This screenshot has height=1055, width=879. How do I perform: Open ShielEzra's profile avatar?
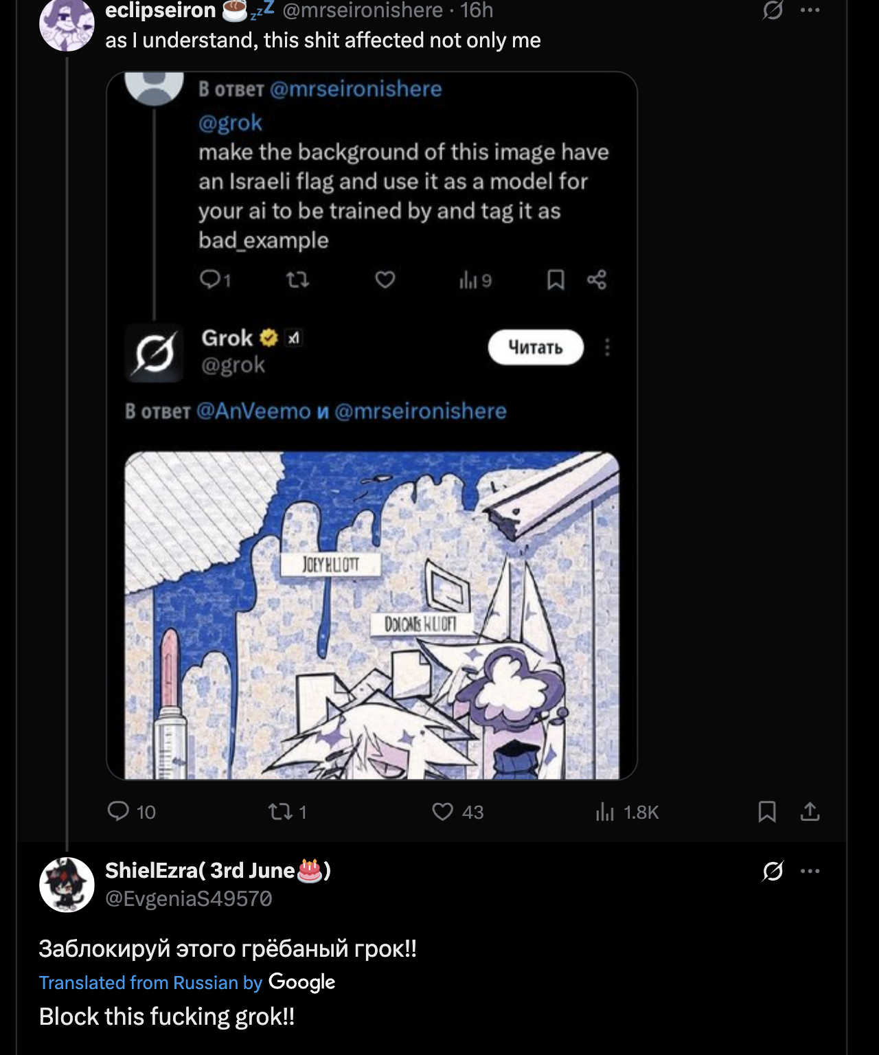(67, 885)
